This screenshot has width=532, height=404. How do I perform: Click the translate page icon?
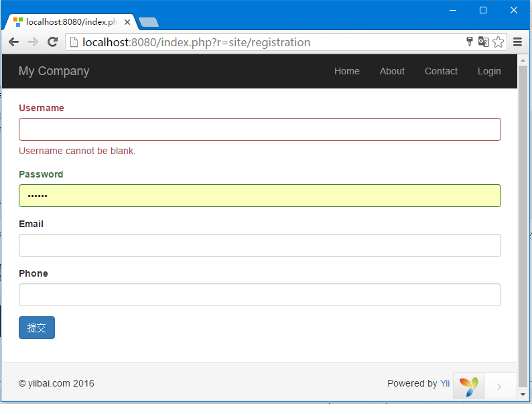tap(484, 42)
